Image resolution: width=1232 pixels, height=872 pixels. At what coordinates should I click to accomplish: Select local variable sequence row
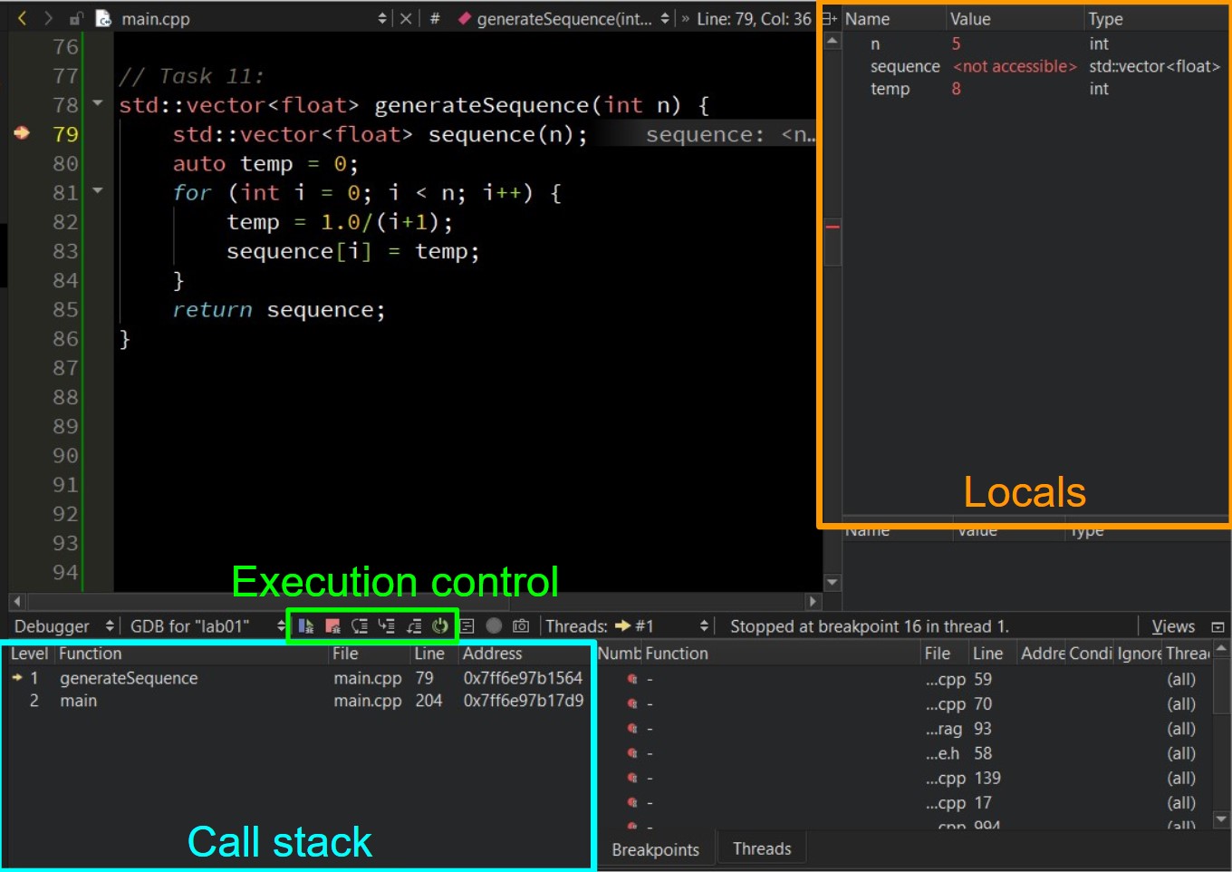pos(1034,66)
